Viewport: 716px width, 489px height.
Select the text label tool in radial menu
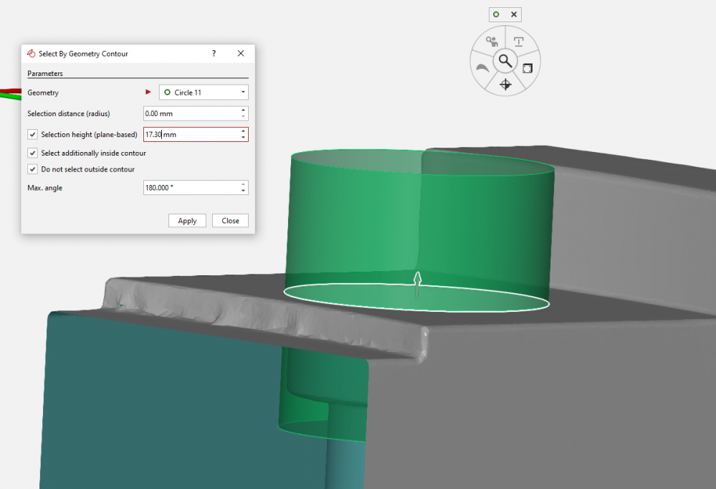pyautogui.click(x=518, y=42)
